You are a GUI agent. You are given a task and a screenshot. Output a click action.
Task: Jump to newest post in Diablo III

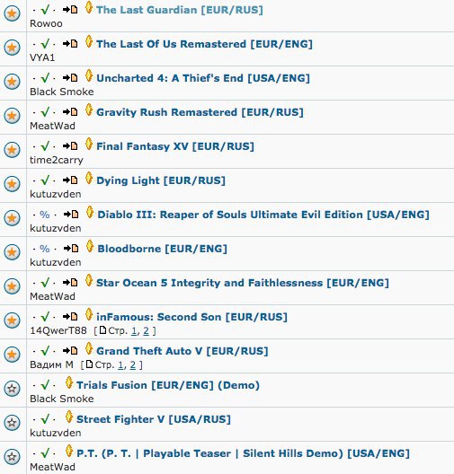pos(71,215)
